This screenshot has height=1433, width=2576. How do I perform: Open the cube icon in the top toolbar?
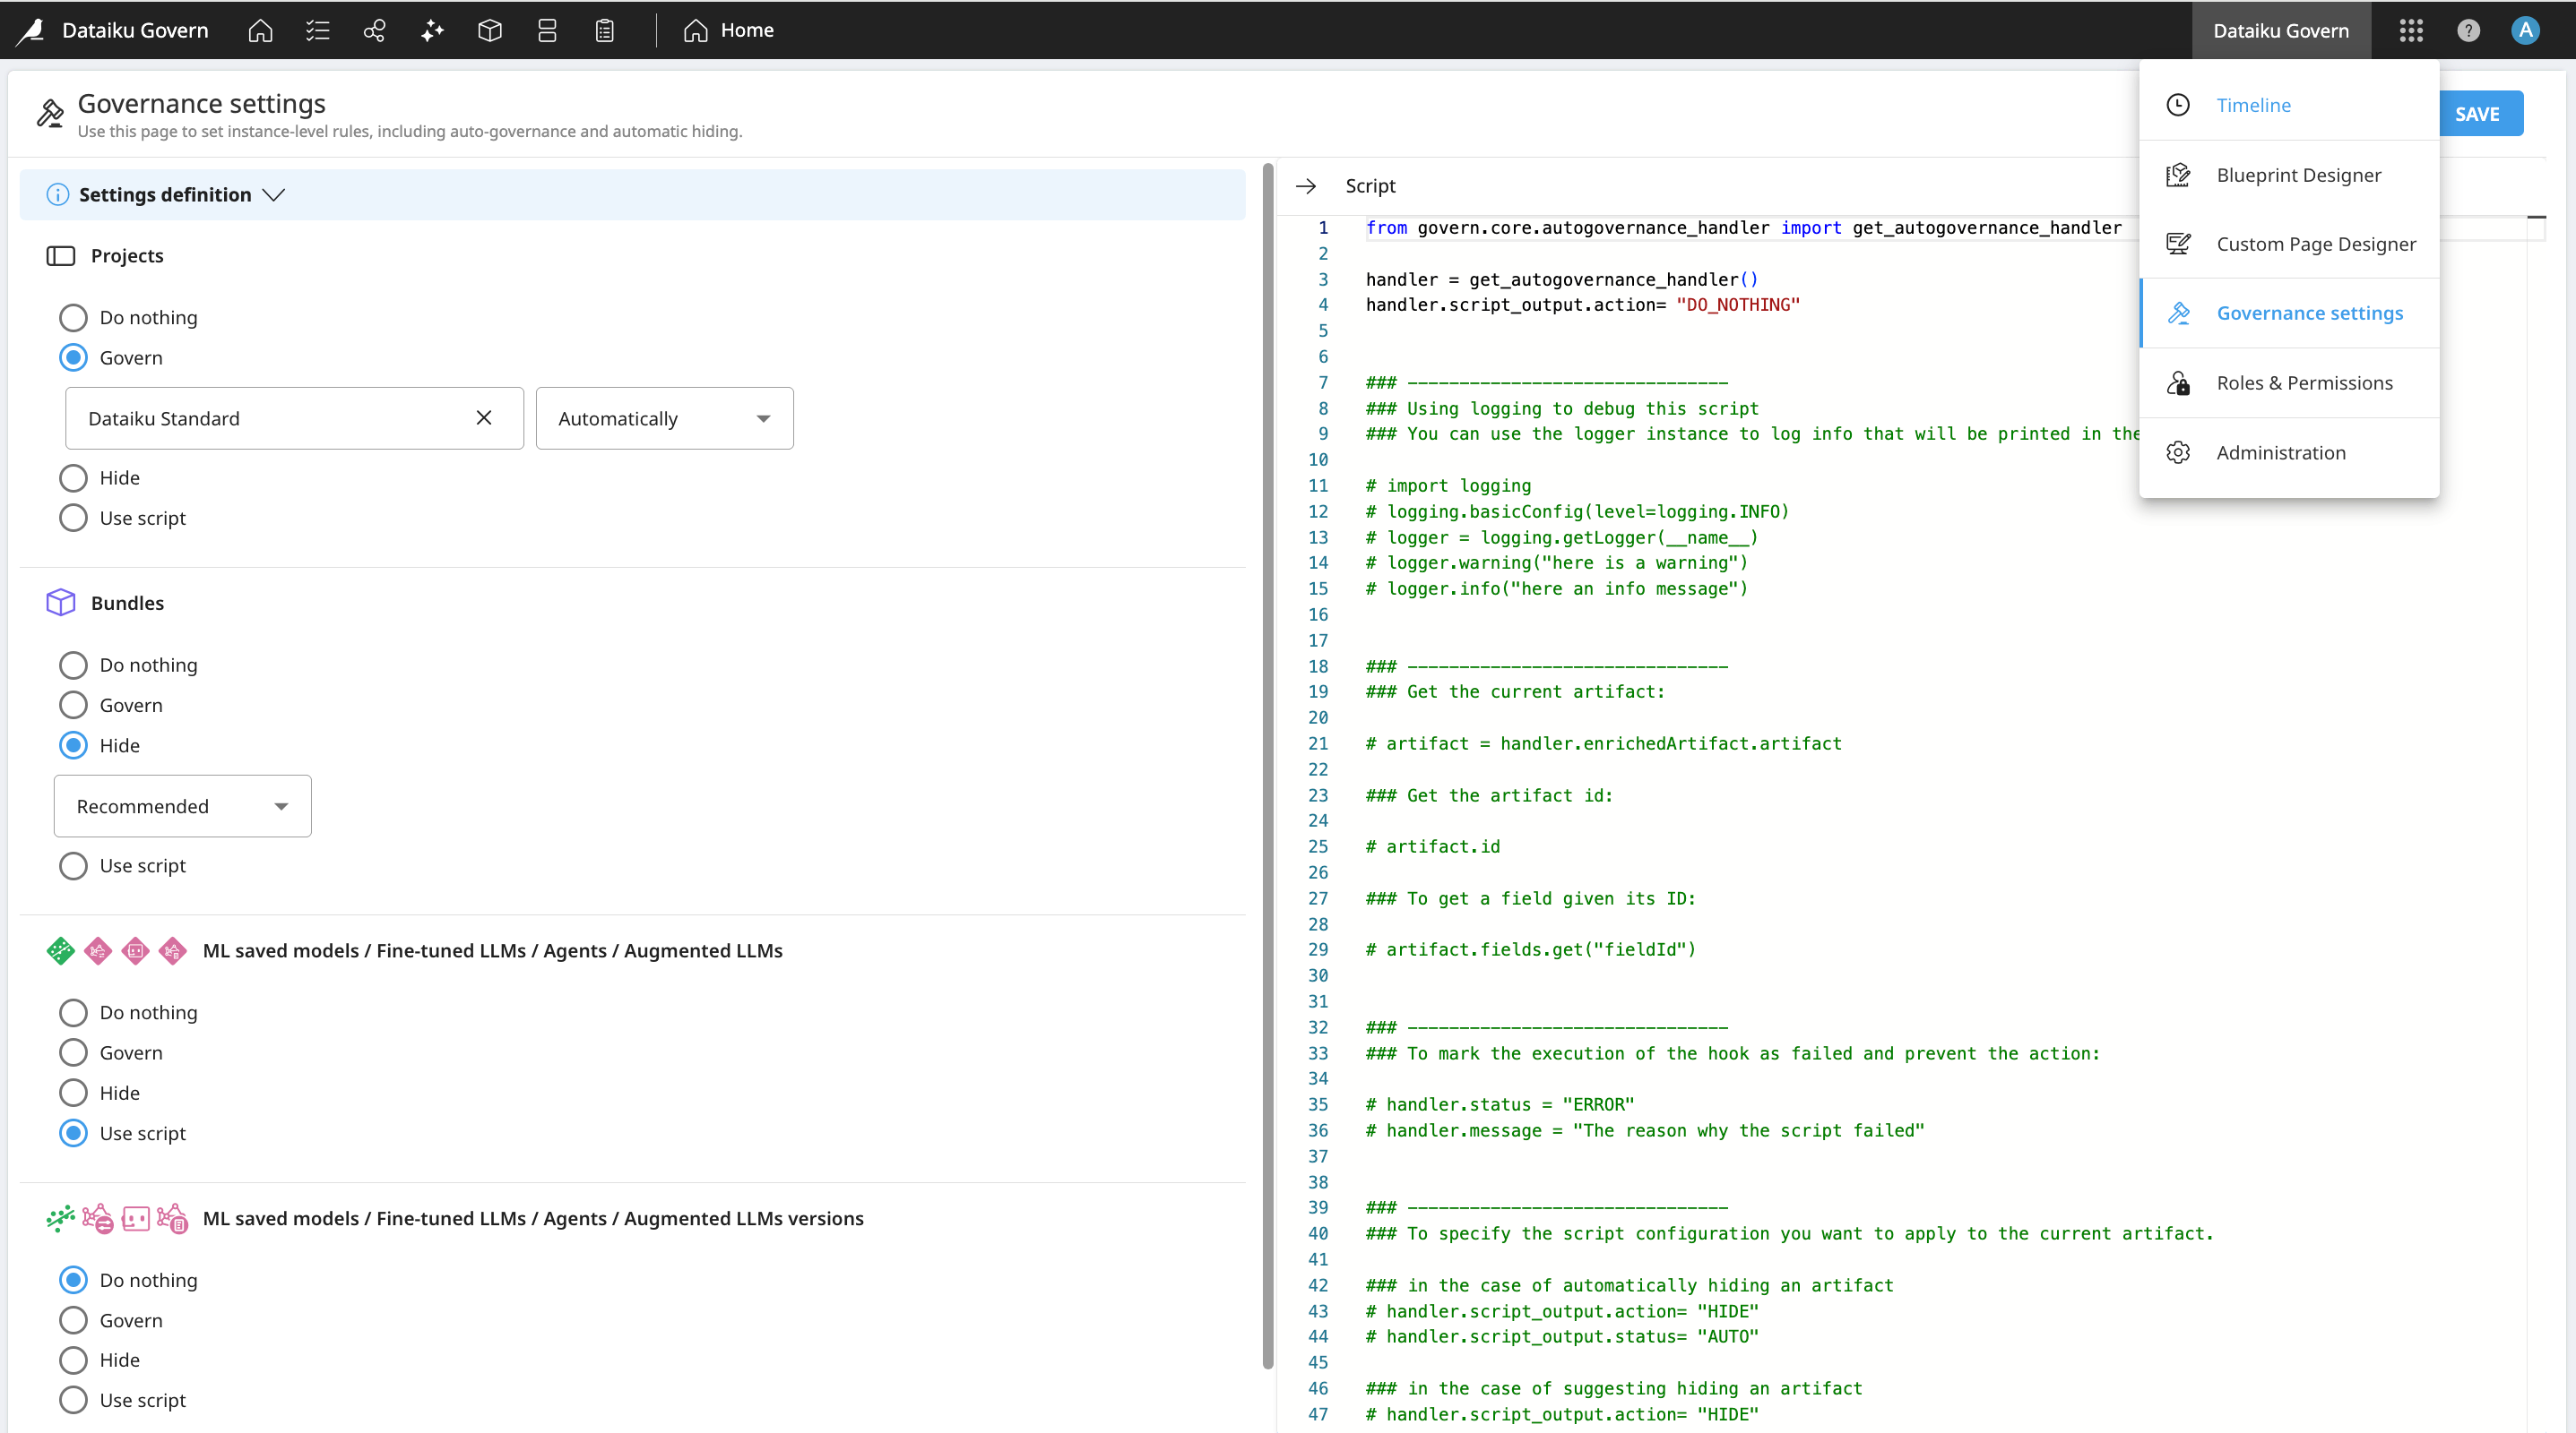[x=489, y=30]
